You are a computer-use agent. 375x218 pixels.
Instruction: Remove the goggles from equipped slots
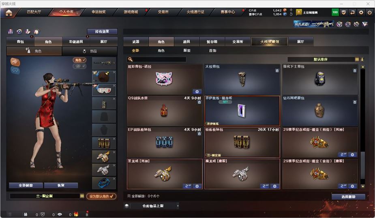point(114,85)
